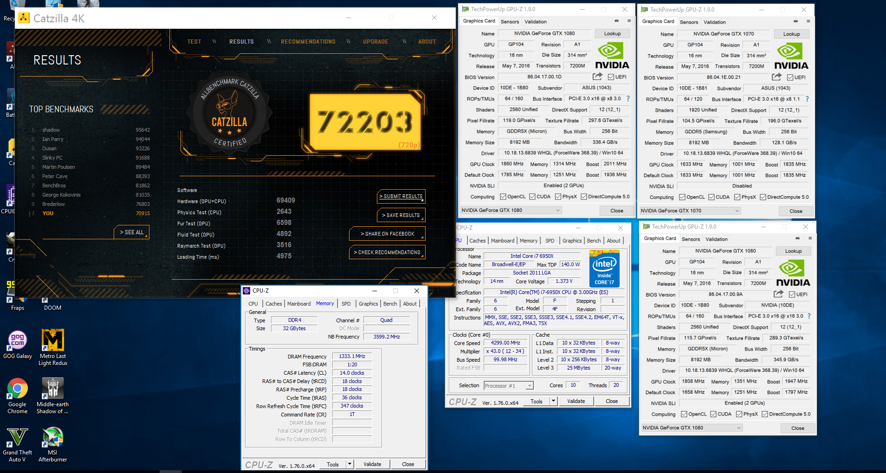Viewport: 886px width, 473px height.
Task: Open the SPD tab in the CPU-Z Memory window
Action: 346,304
